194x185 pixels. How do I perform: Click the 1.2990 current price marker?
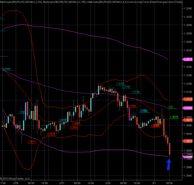(x=187, y=154)
